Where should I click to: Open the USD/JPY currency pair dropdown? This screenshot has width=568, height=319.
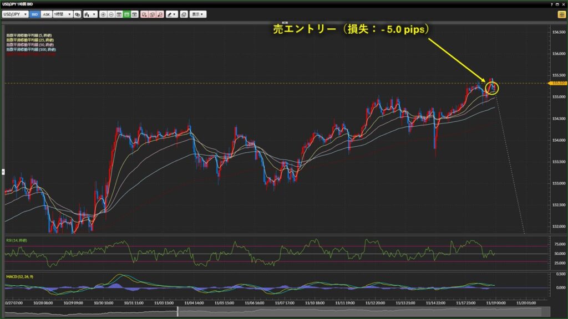coord(16,14)
